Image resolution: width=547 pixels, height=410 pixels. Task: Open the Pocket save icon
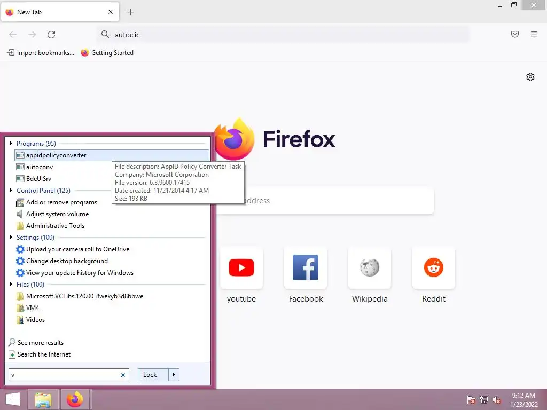point(515,34)
